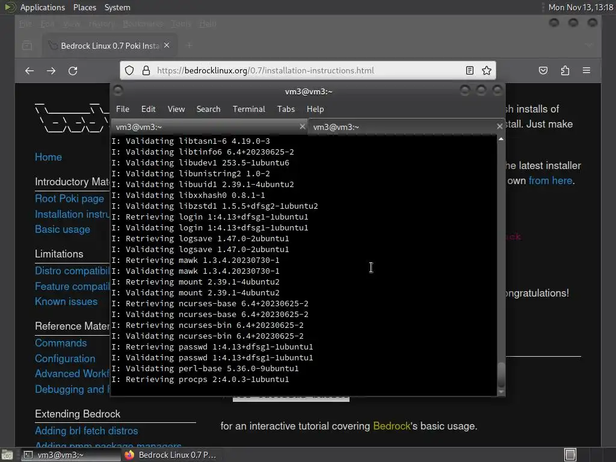Viewport: 616px width, 462px height.
Task: Activate vm3@vm3:~ terminal in bottom taskbar
Action: coord(71,455)
